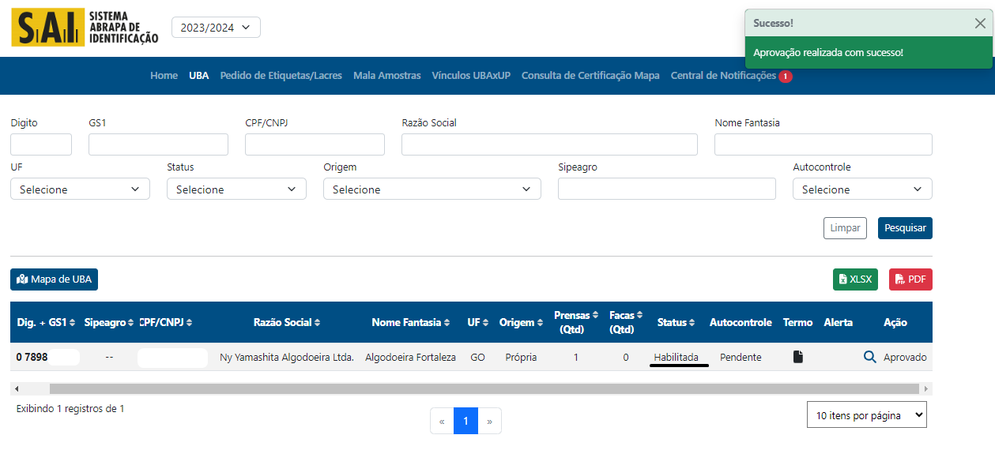Click the notifications badge counter
Screen dimensions: 995x450
(x=786, y=77)
